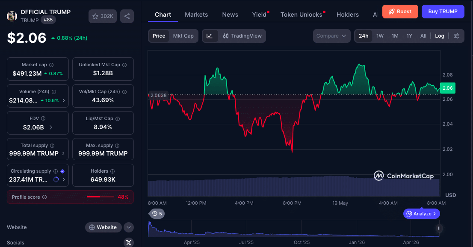Viewport: 473px width, 247px height.
Task: Click Max. supply info icon
Action: [117, 146]
